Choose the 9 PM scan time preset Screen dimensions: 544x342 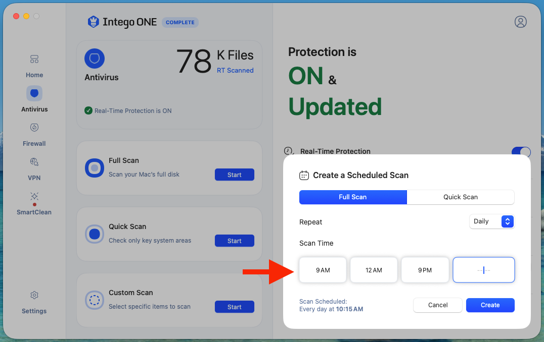click(425, 270)
